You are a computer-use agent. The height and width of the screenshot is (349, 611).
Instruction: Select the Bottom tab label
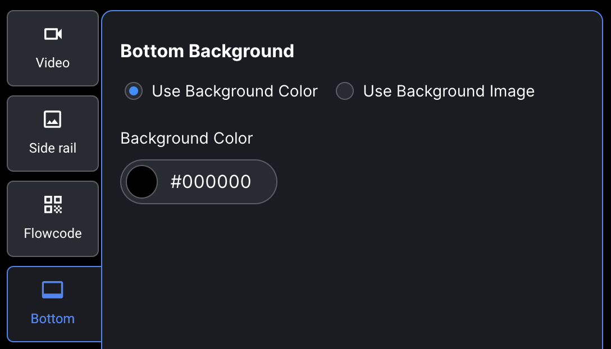(53, 319)
